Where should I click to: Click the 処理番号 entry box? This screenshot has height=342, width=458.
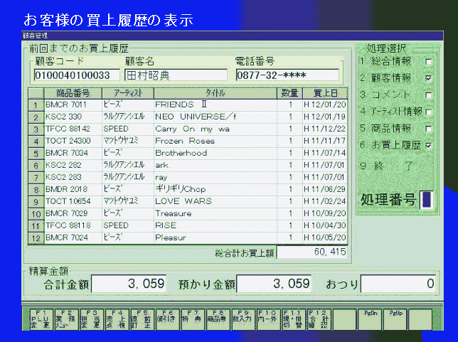[427, 200]
